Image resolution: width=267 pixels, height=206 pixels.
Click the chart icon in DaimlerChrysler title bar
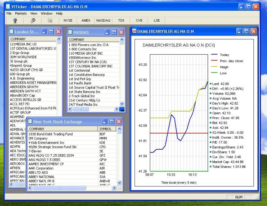pyautogui.click(x=134, y=31)
